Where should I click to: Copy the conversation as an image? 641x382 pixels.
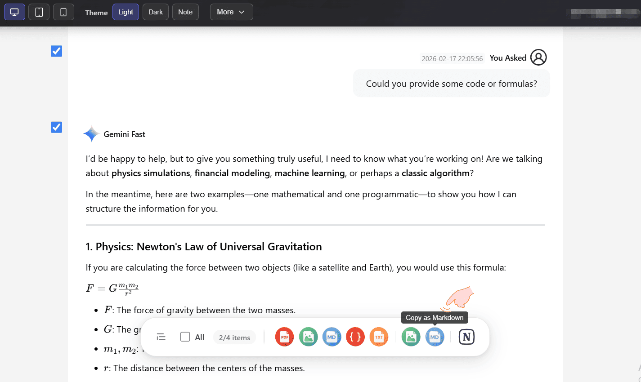tap(411, 337)
